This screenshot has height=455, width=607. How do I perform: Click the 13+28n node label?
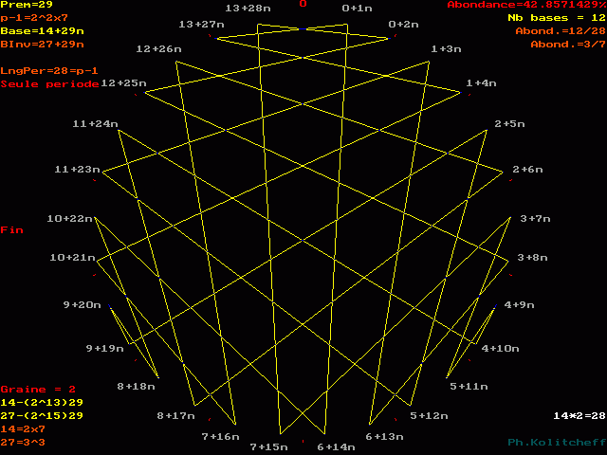250,9
